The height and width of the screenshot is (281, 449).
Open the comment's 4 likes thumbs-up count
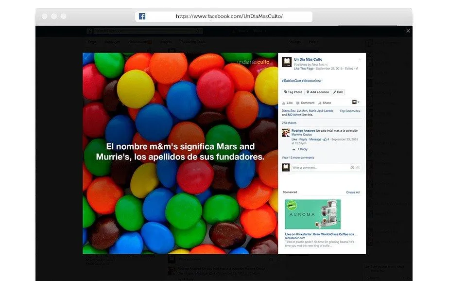tap(327, 139)
